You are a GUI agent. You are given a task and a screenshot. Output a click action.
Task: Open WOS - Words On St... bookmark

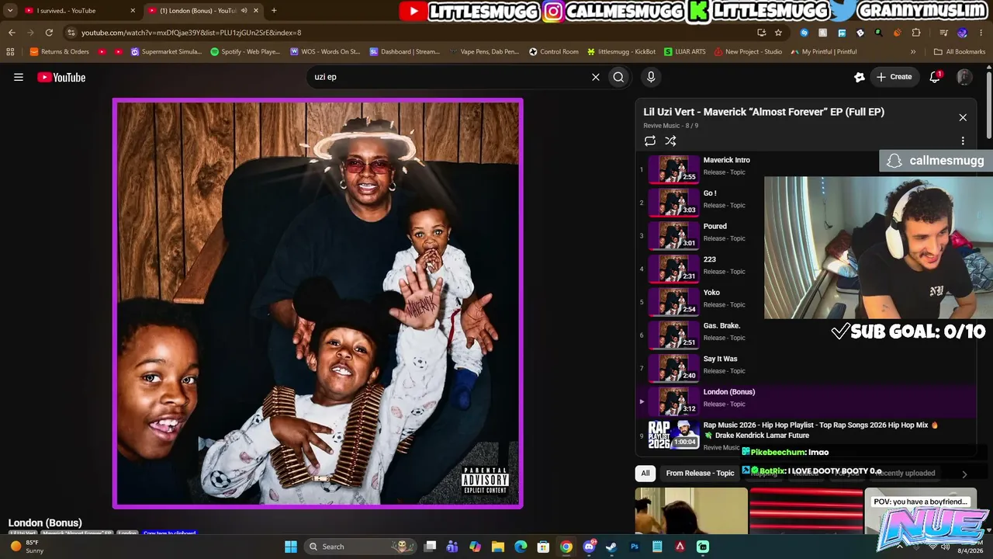coord(325,52)
